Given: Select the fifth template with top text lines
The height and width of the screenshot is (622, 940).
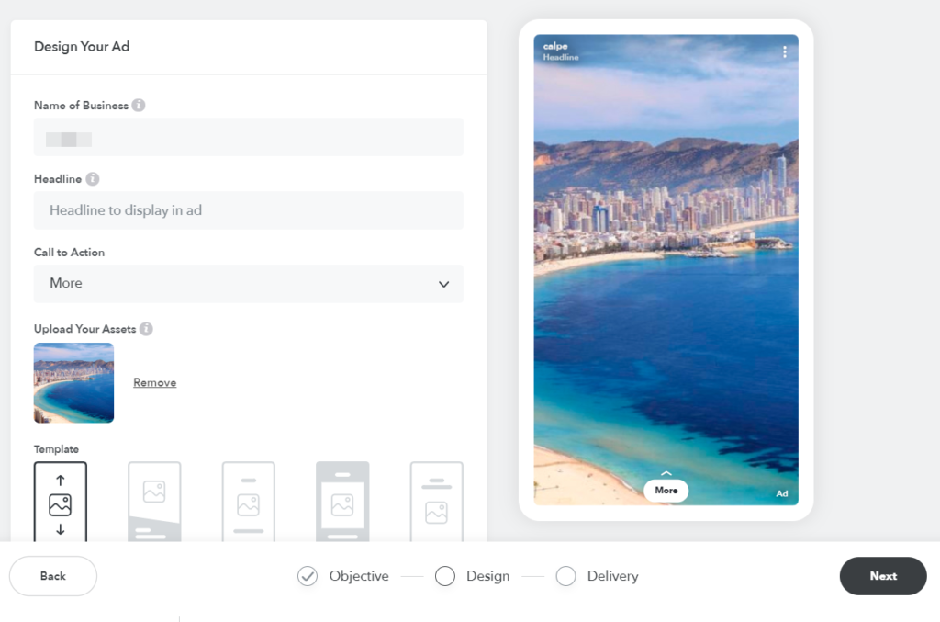Looking at the screenshot, I should coord(436,503).
